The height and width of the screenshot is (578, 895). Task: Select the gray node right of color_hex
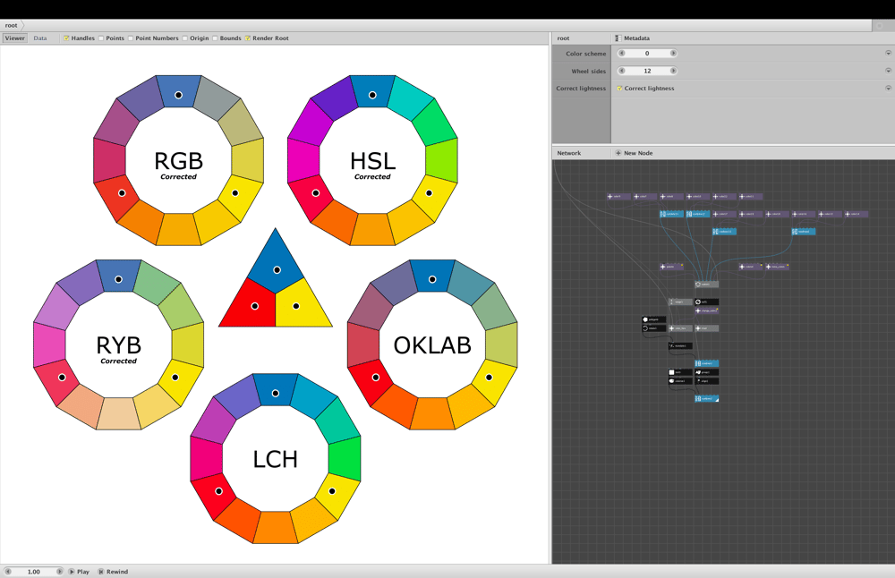point(707,328)
